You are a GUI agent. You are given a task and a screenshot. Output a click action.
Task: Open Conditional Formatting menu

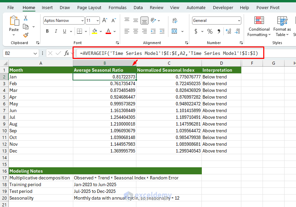259,26
